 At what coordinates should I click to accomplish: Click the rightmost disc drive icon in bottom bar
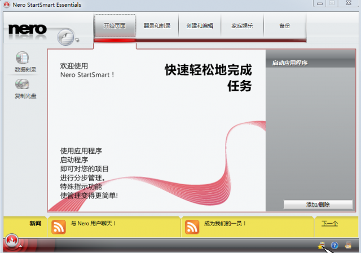349,245
